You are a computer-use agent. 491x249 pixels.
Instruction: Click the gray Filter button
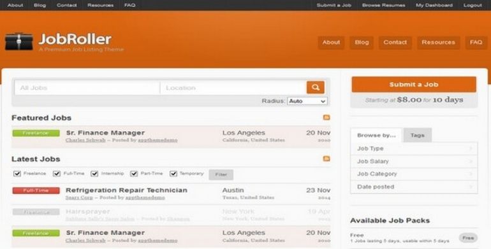coord(221,174)
